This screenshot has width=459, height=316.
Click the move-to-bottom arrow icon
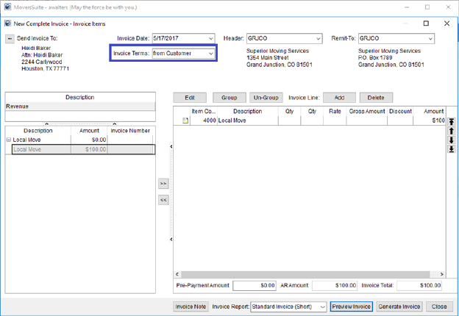[x=452, y=148]
